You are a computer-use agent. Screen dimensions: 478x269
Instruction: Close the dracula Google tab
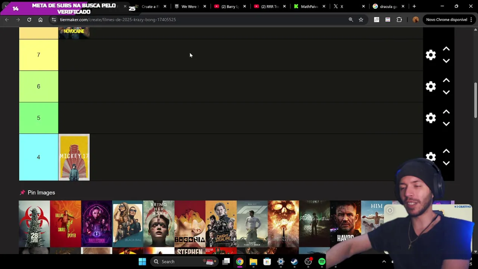pos(403,6)
